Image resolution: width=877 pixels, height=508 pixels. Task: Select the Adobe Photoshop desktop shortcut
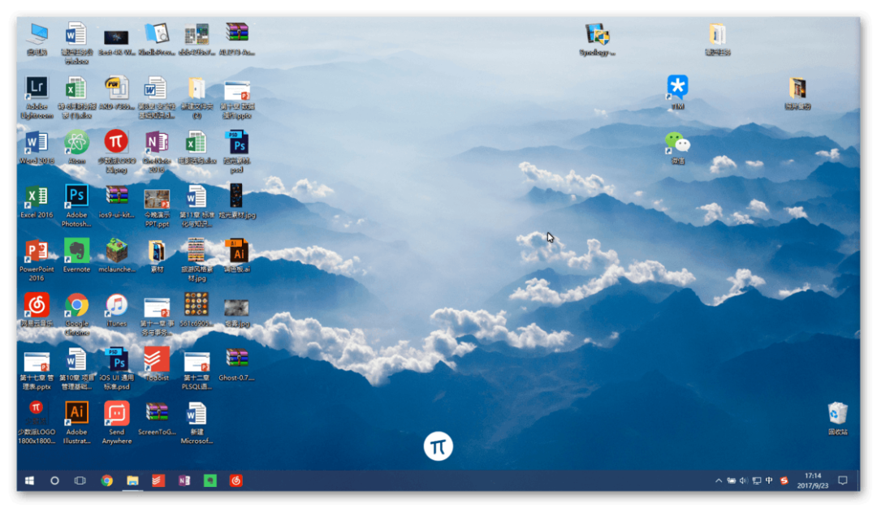pos(76,205)
